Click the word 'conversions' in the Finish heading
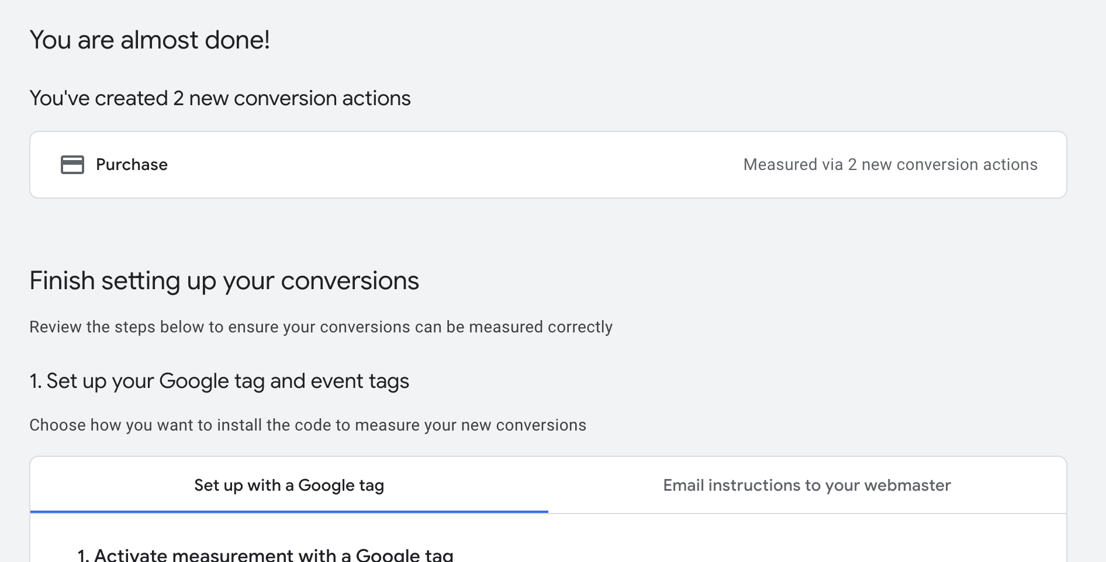 coord(350,281)
